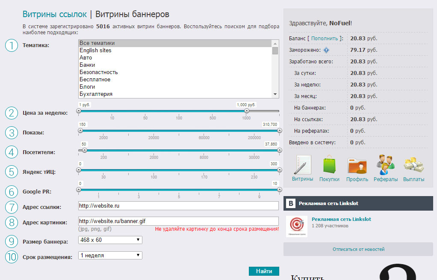Click Отписаться от новостей button
This screenshot has width=437, height=280.
pos(358,249)
